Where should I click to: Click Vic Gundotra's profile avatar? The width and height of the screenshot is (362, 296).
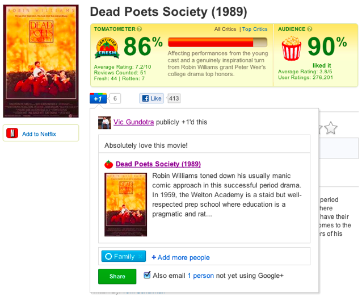tap(104, 122)
